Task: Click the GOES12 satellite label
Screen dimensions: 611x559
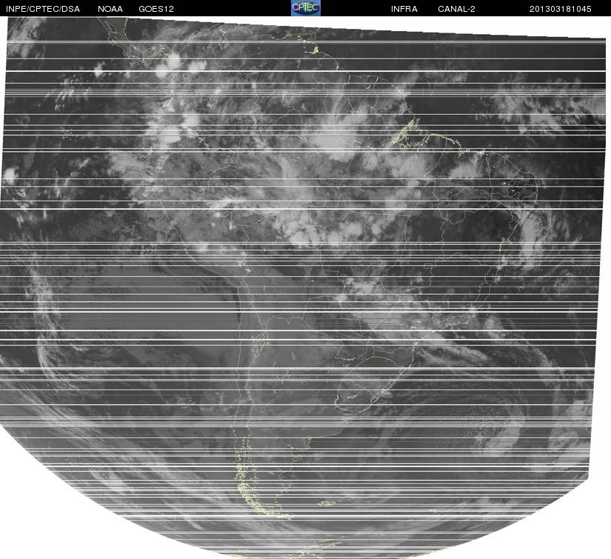Action: pos(156,9)
